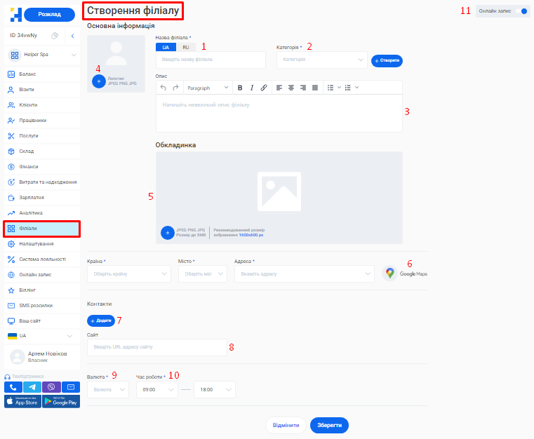
Task: Switch branch name language to RU
Action: pyautogui.click(x=185, y=47)
